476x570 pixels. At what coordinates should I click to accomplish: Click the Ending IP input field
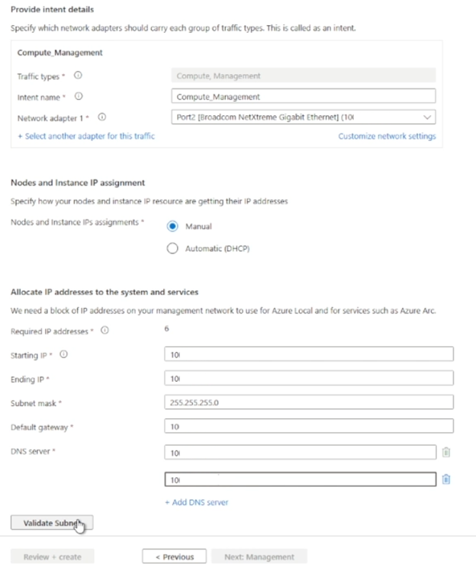click(x=308, y=379)
